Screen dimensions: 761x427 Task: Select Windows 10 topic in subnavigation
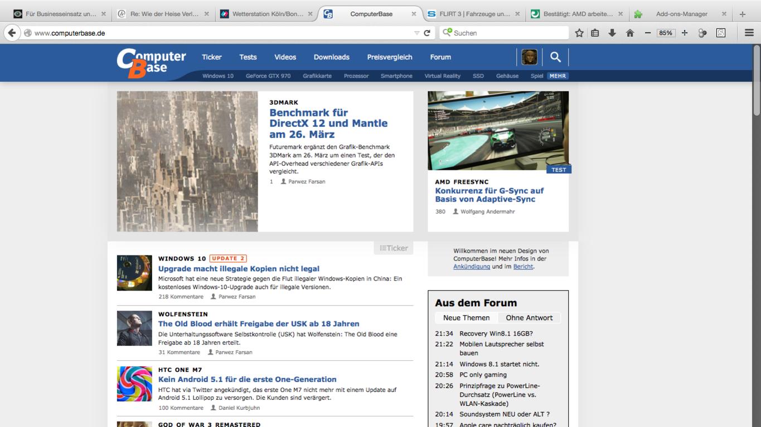[x=217, y=76]
